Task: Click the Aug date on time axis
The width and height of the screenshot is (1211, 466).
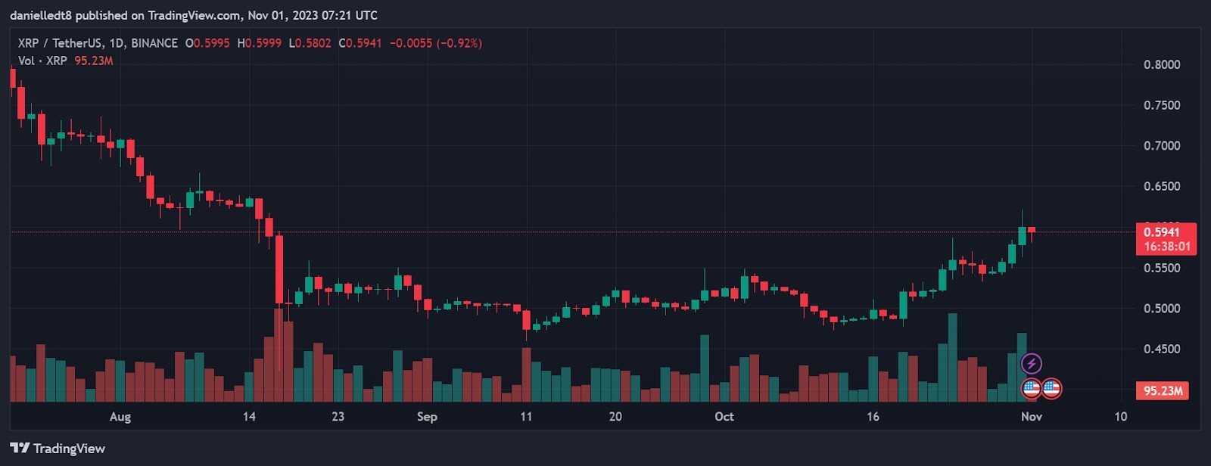Action: pos(120,416)
